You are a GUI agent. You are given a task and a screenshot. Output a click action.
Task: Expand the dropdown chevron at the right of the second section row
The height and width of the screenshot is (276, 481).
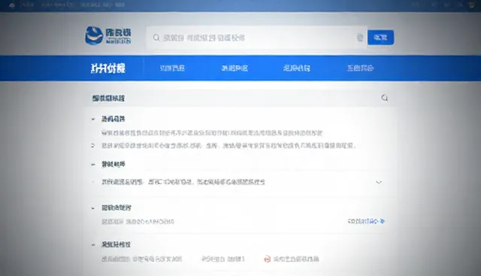[379, 182]
